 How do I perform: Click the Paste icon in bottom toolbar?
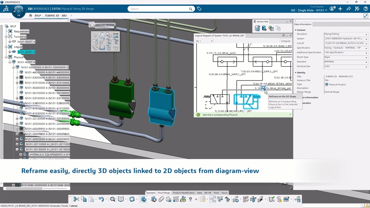click(91, 199)
